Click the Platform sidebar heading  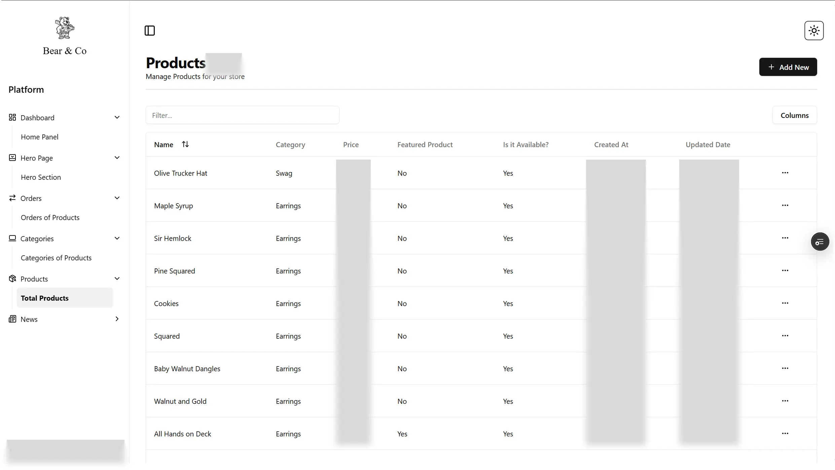pos(26,89)
